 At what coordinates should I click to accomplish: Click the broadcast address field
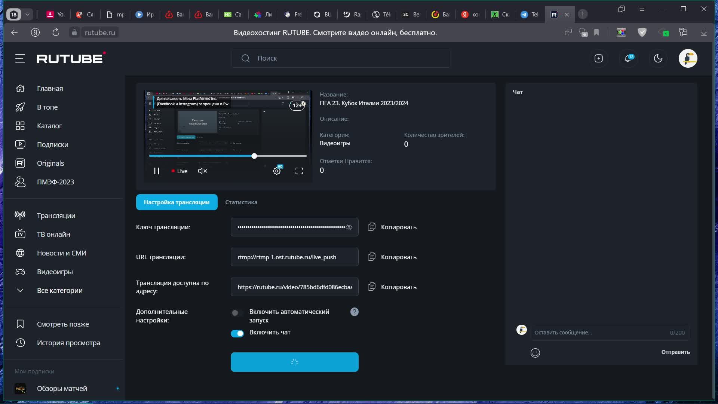point(295,287)
